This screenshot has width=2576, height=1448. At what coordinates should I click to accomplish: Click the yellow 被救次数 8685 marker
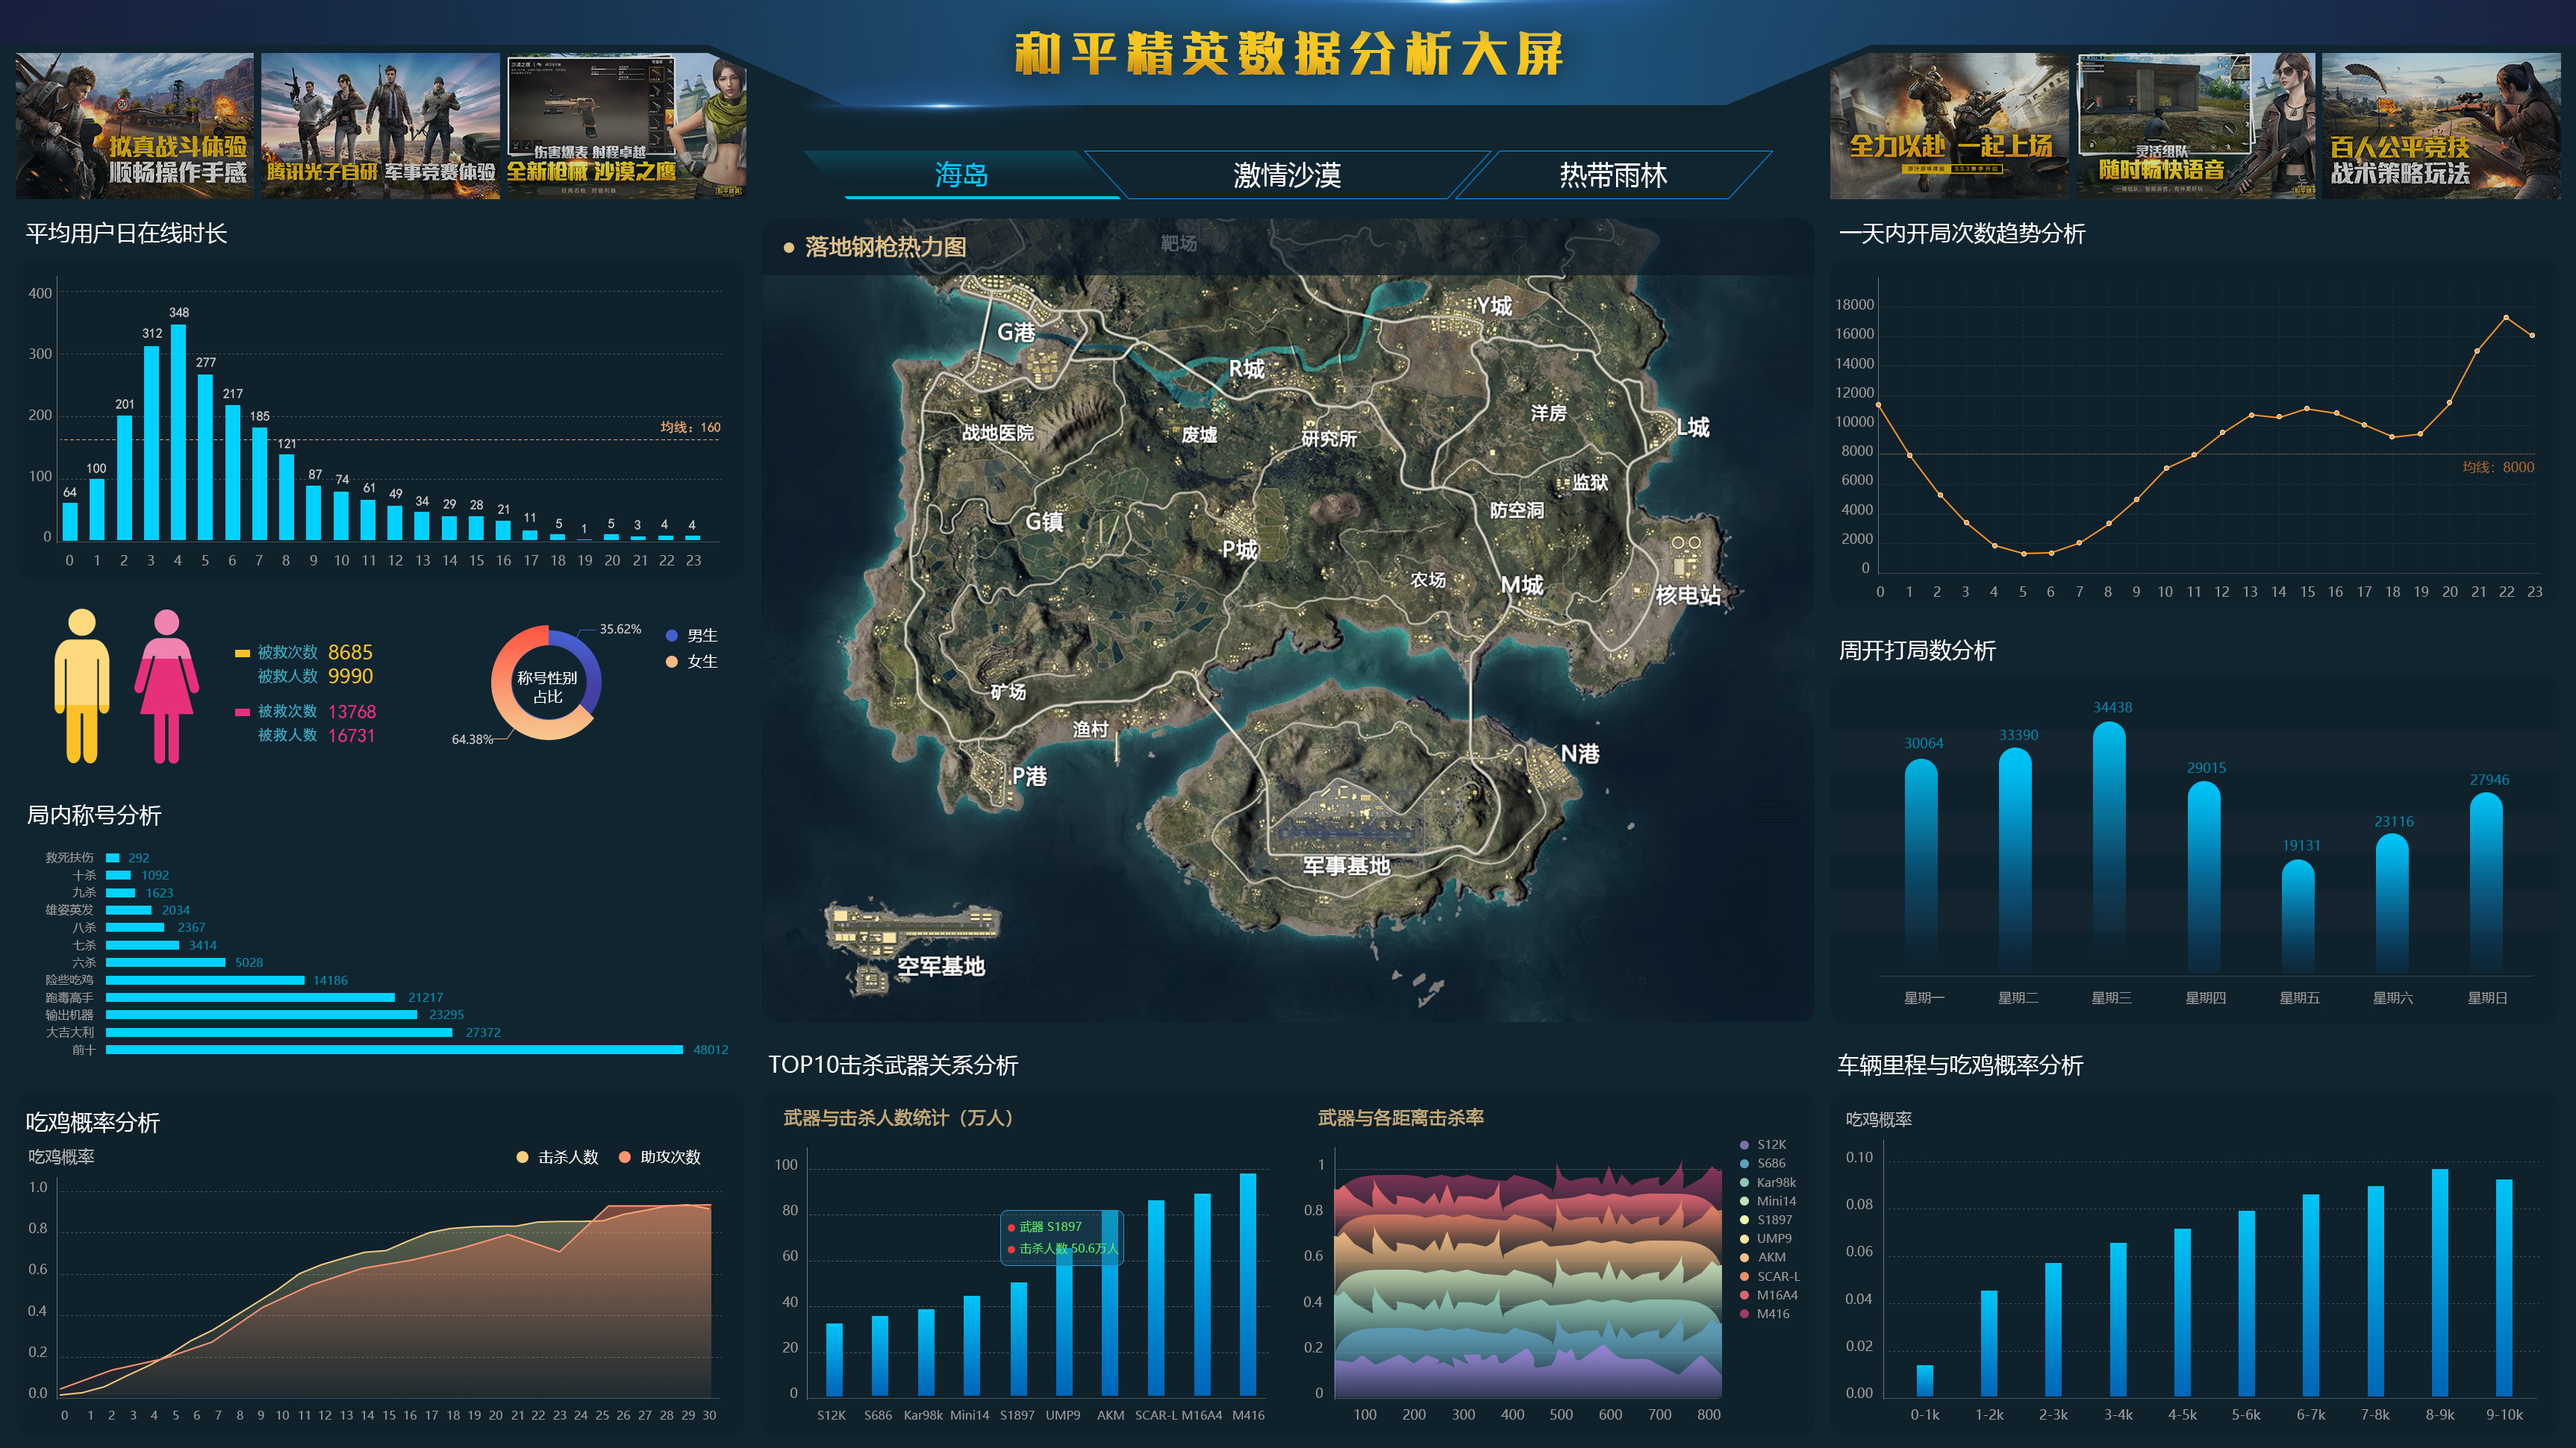[x=242, y=653]
